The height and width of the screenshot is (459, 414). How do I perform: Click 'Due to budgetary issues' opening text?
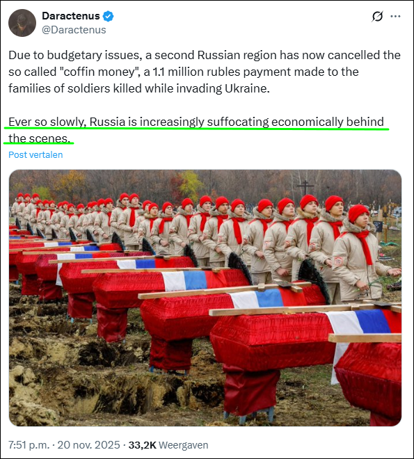pos(75,55)
